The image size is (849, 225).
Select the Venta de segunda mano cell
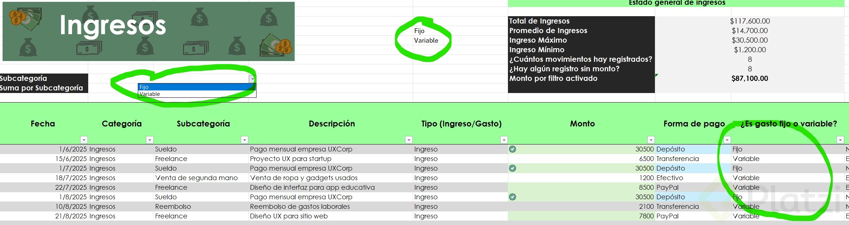pos(196,178)
